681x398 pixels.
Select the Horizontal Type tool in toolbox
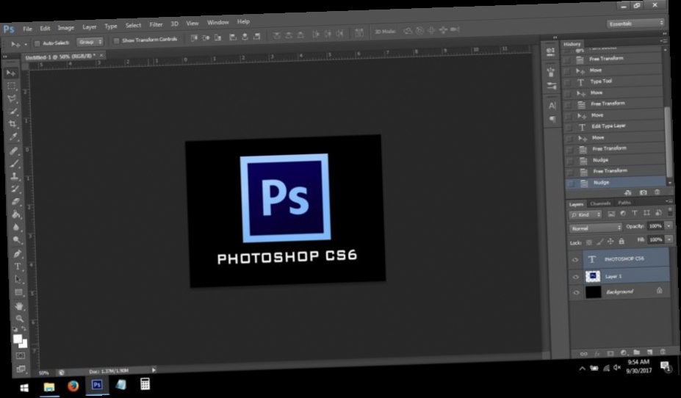(x=18, y=267)
